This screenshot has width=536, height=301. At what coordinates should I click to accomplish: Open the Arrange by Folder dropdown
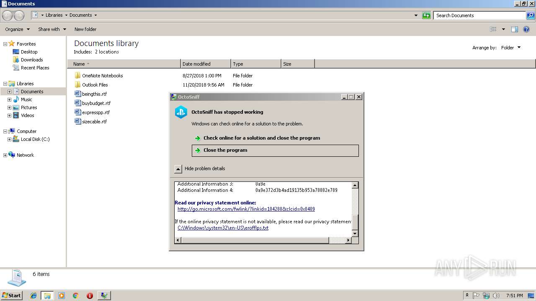[511, 48]
